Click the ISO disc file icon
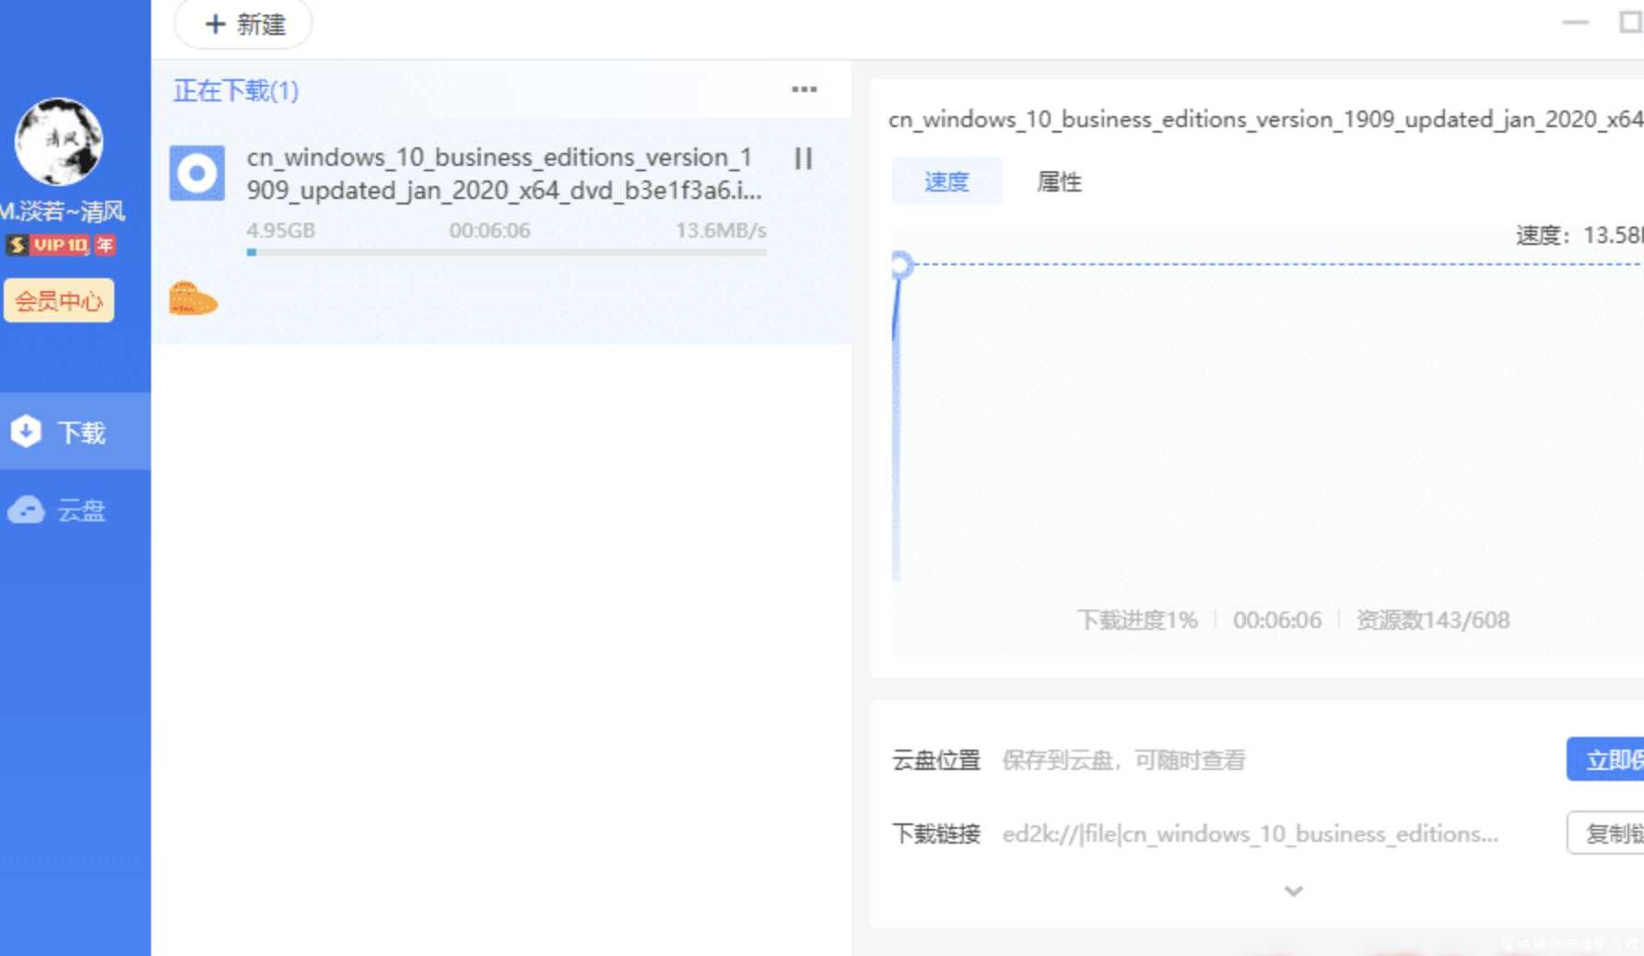This screenshot has width=1644, height=956. click(197, 173)
